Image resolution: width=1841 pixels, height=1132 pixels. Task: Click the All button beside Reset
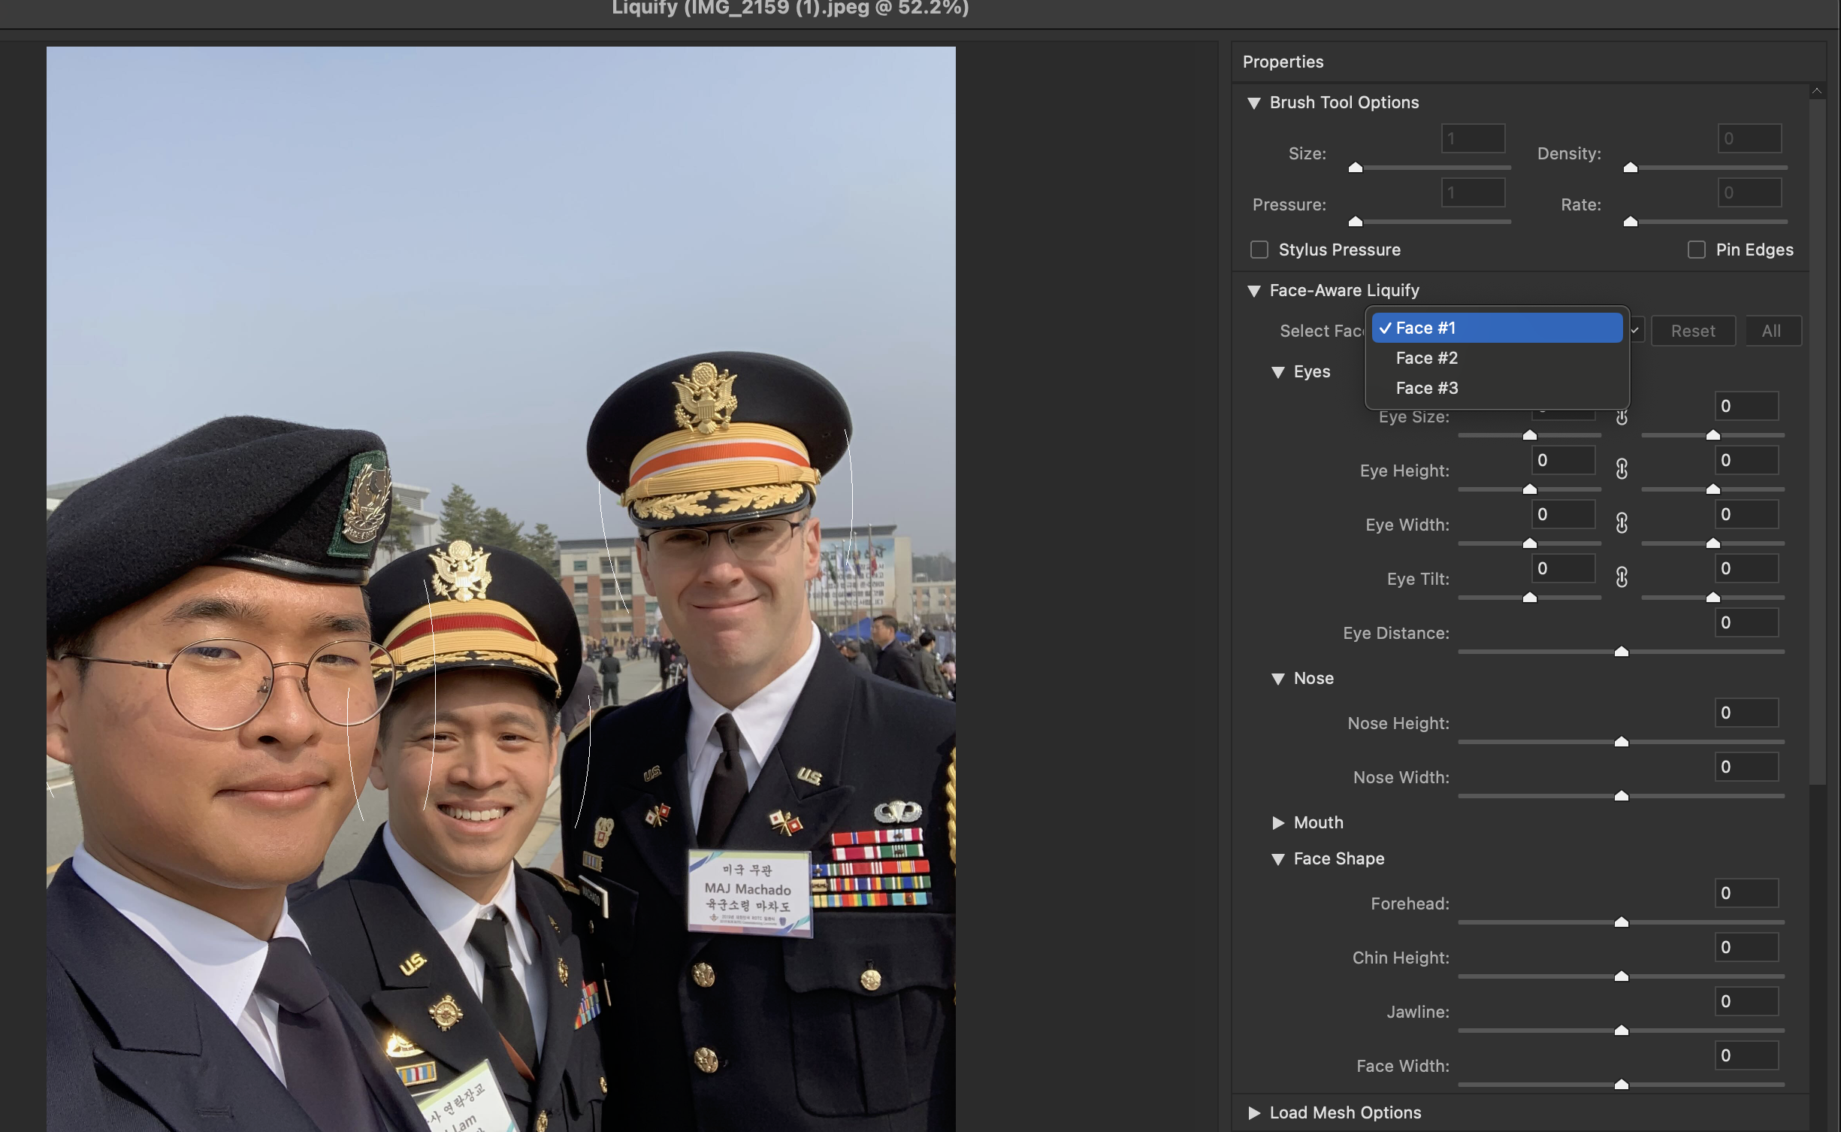point(1771,331)
